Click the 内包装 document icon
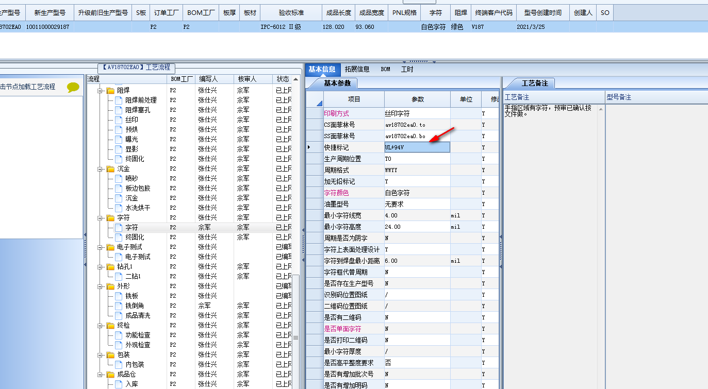Viewport: 708px width, 389px height. pos(119,364)
